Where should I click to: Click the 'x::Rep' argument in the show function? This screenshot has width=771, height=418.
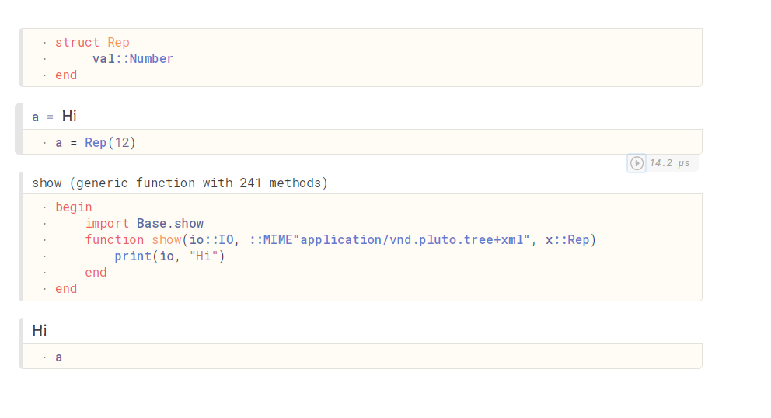[567, 240]
